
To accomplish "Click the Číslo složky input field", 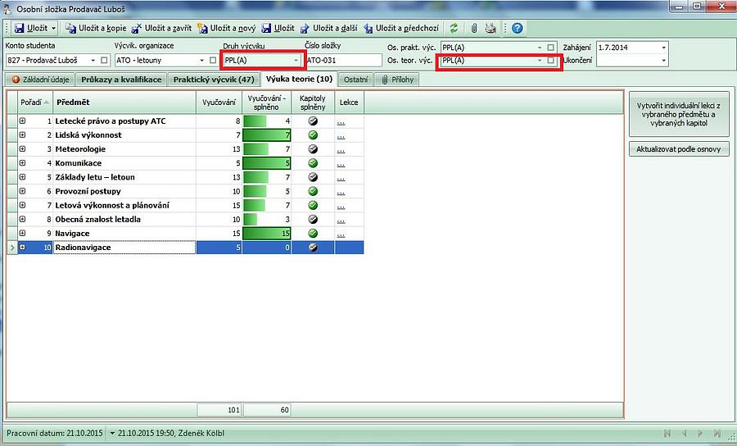I will tap(342, 61).
